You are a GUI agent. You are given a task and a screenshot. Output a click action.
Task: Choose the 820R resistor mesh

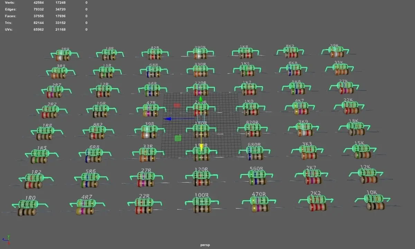pos(252,130)
